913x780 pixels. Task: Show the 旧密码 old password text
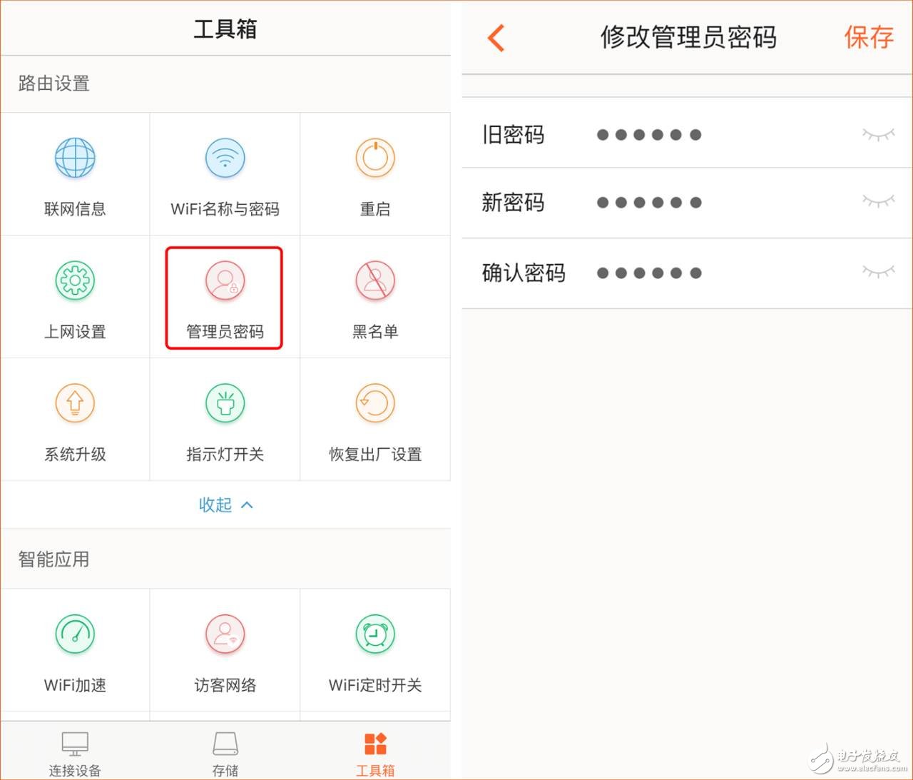[879, 134]
